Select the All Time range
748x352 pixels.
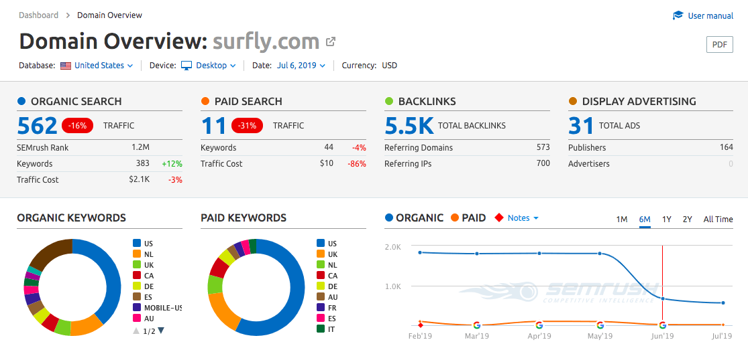point(718,219)
